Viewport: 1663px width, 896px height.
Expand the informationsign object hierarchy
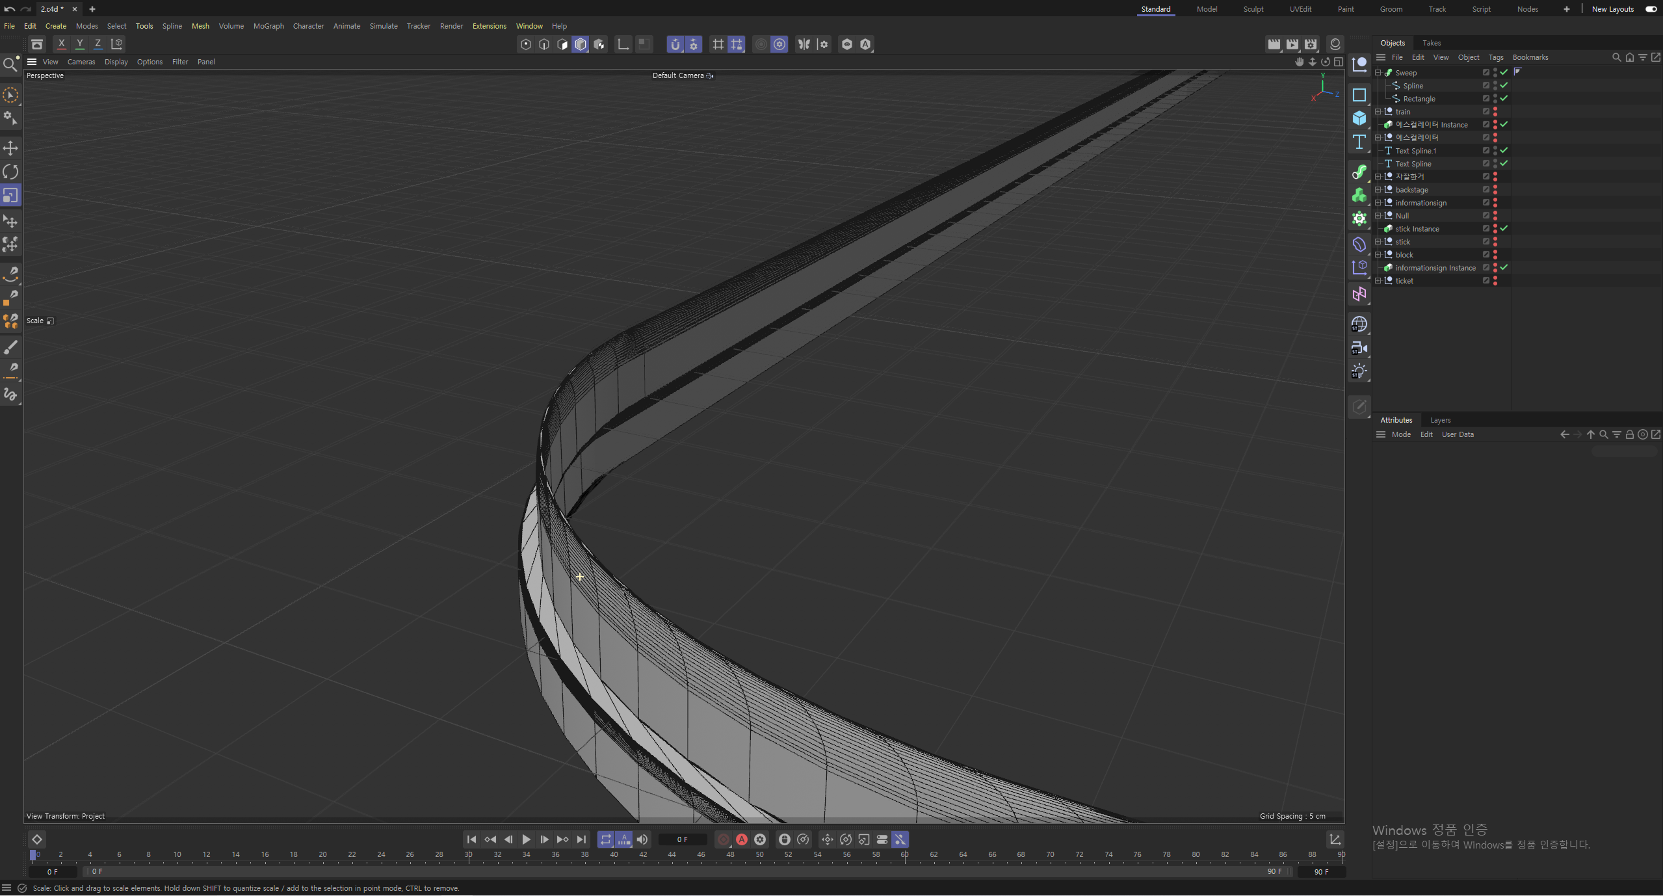point(1378,202)
